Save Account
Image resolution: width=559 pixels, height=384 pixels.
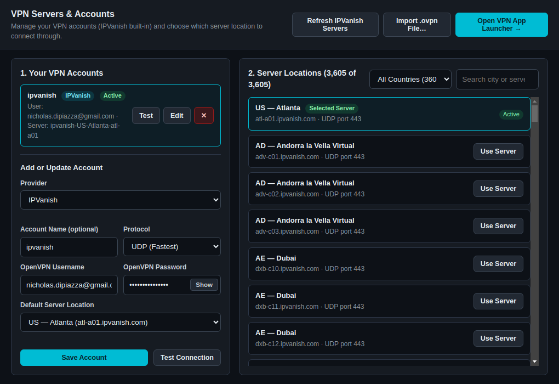(x=84, y=358)
